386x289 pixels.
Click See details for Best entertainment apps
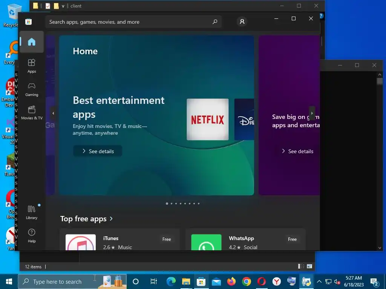(x=98, y=151)
